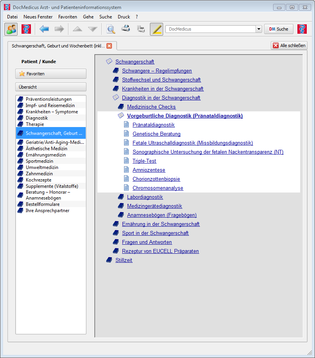The image size is (315, 358).
Task: Click the printer icon
Action: [x=126, y=29]
